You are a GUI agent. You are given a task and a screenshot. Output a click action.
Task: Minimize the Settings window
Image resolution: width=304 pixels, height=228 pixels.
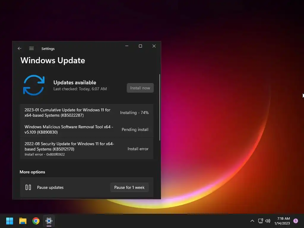pyautogui.click(x=127, y=46)
